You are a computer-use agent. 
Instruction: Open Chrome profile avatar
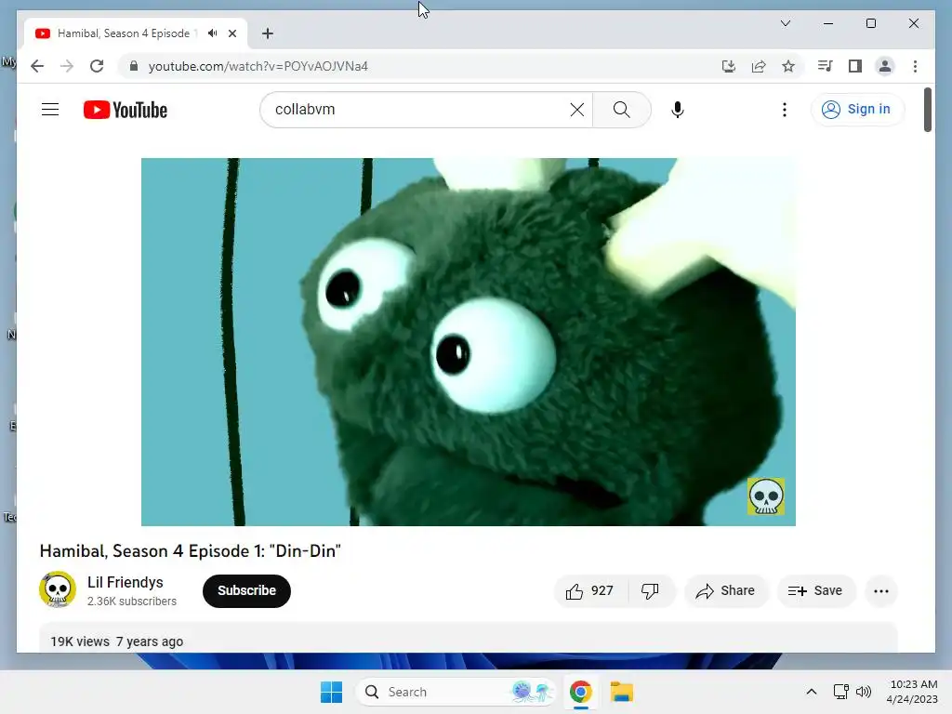[x=885, y=66]
